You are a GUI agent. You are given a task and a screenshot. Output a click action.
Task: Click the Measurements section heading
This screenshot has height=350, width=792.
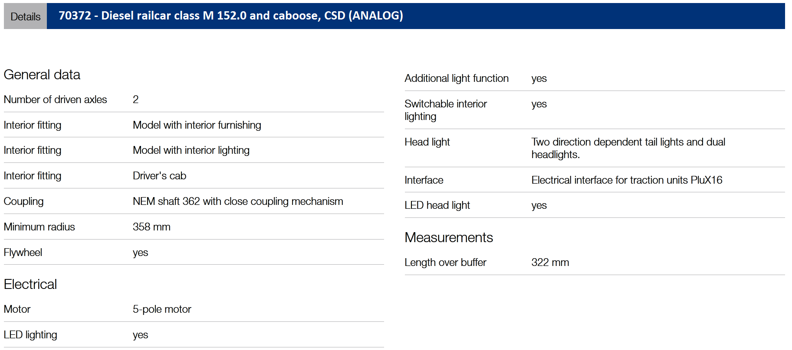(448, 238)
